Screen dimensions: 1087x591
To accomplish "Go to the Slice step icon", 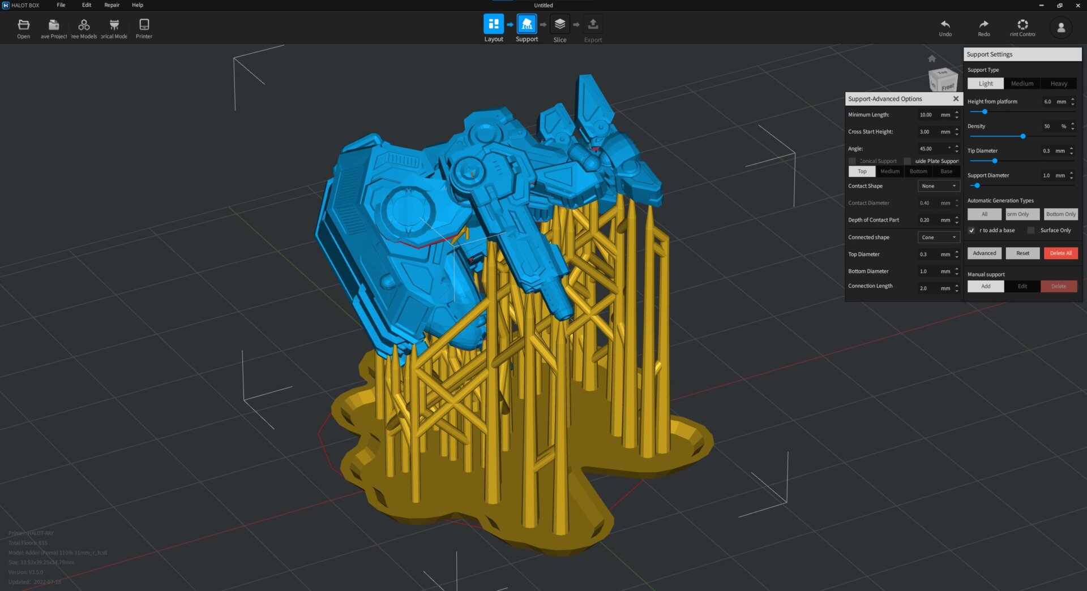I will 559,24.
